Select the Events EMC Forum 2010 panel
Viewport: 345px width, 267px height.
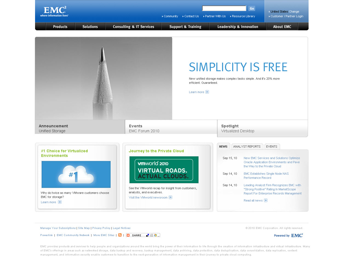coord(171,127)
